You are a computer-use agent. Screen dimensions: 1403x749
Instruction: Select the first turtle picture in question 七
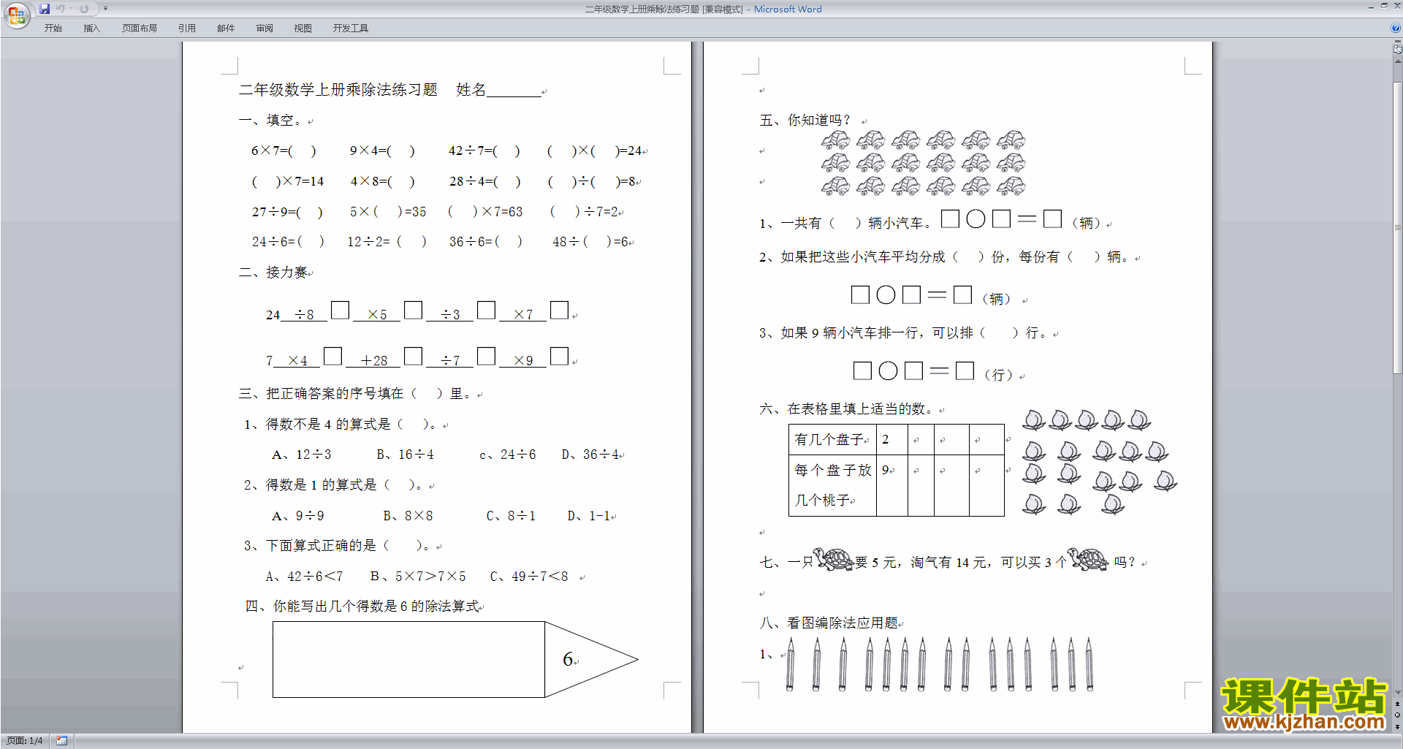(x=834, y=560)
